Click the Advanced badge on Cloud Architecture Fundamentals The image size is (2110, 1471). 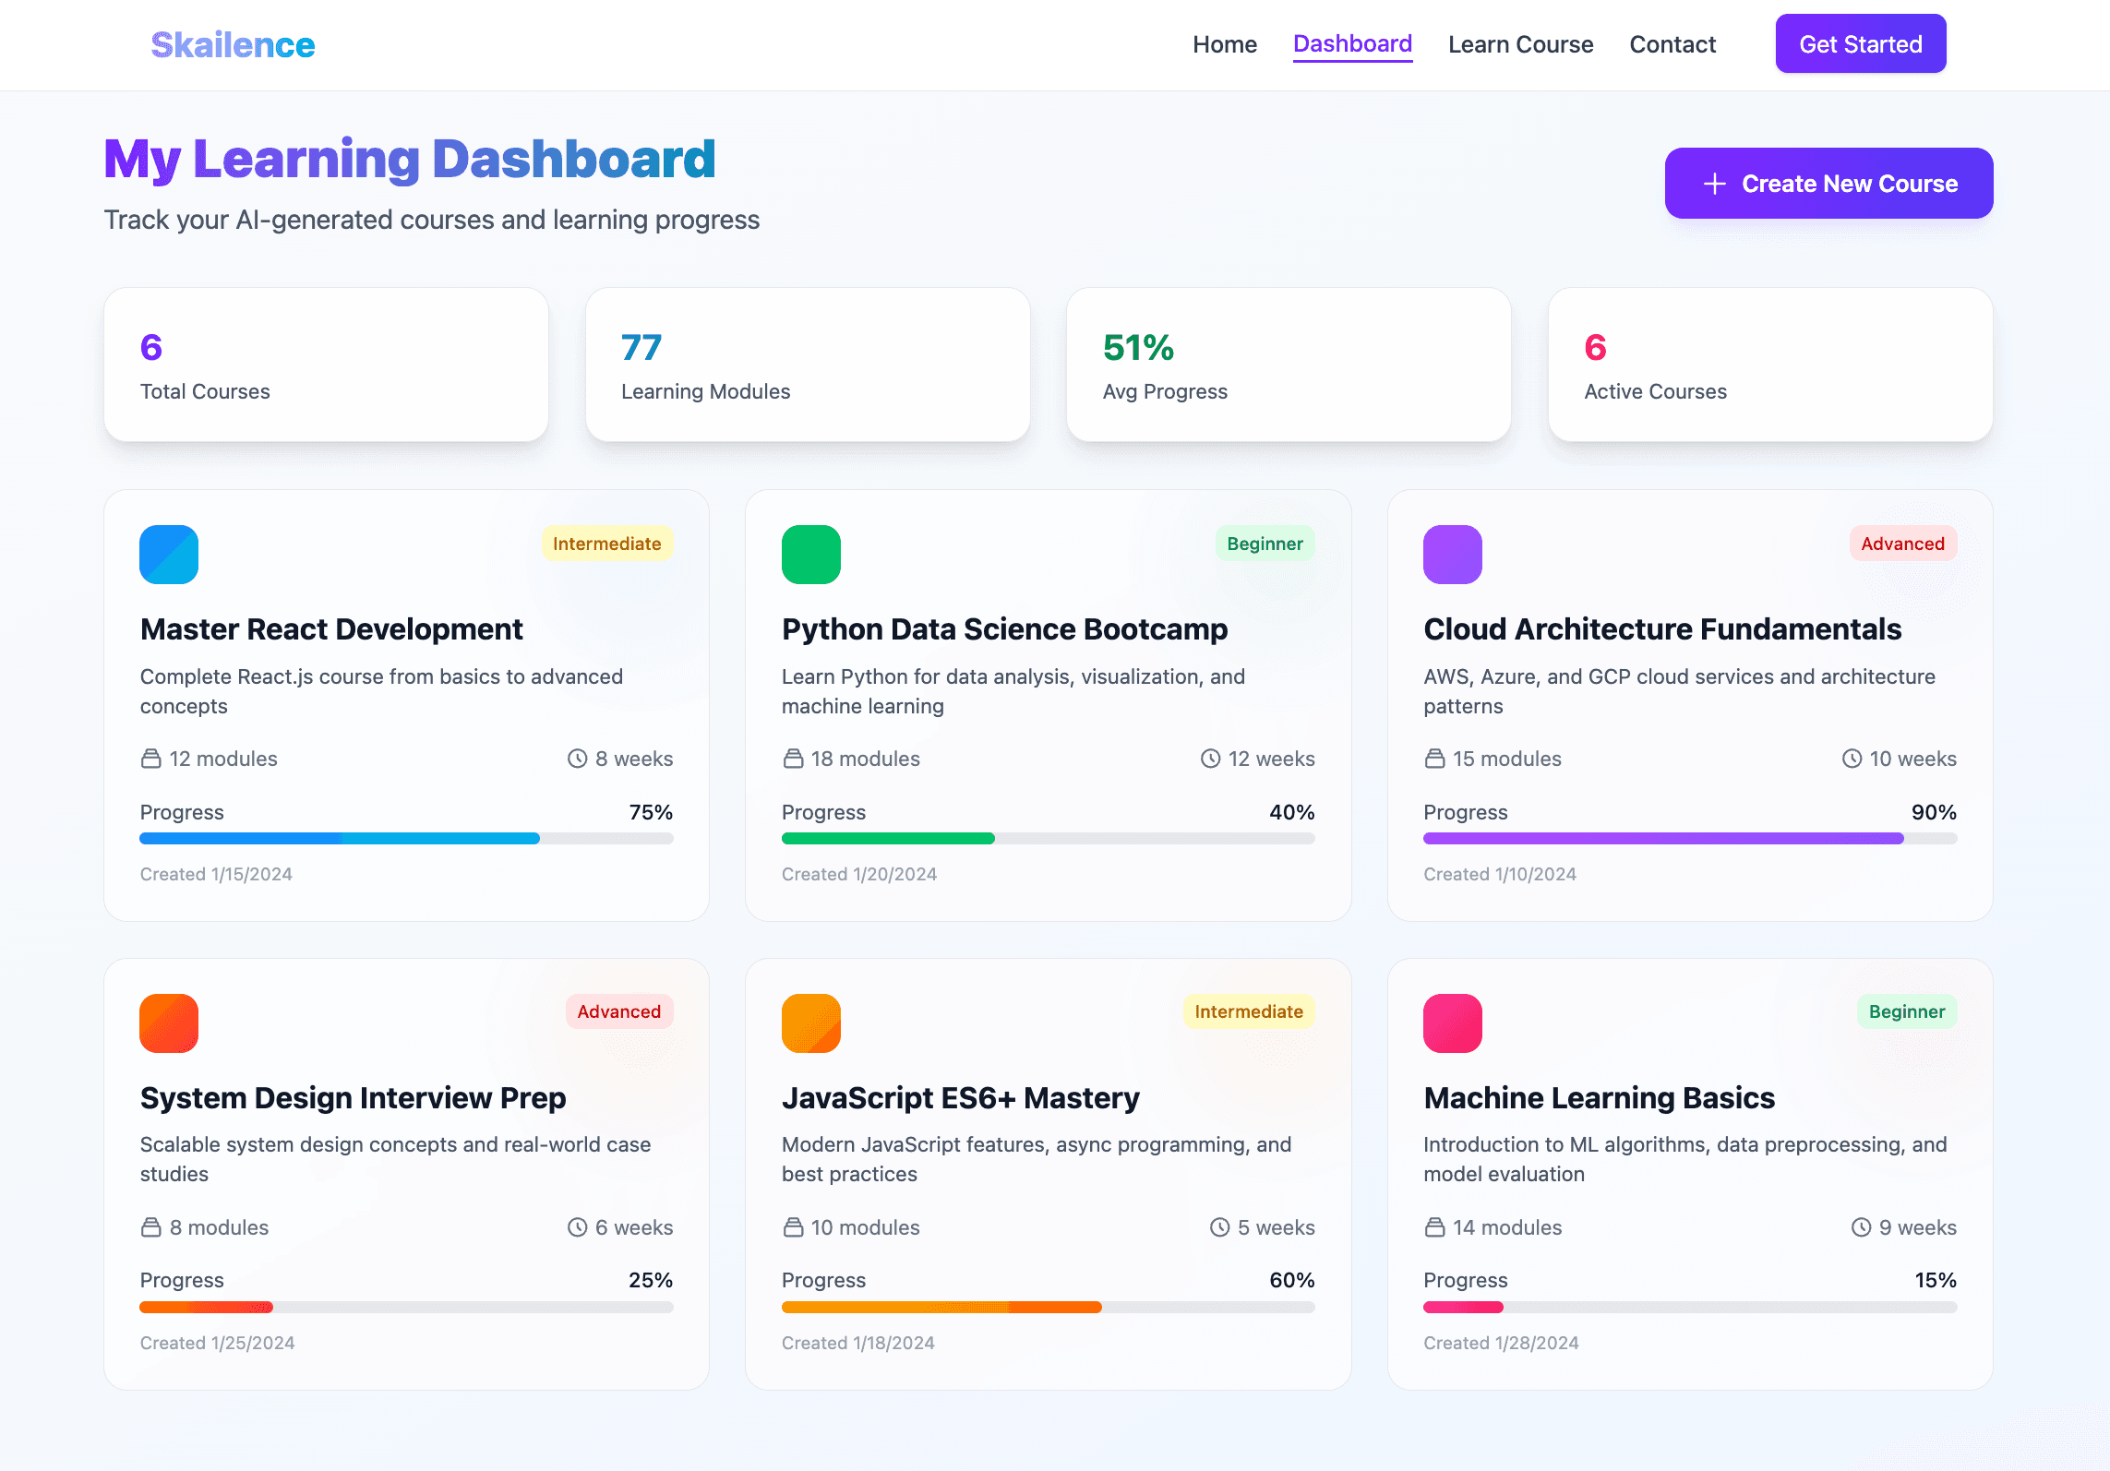click(x=1901, y=544)
